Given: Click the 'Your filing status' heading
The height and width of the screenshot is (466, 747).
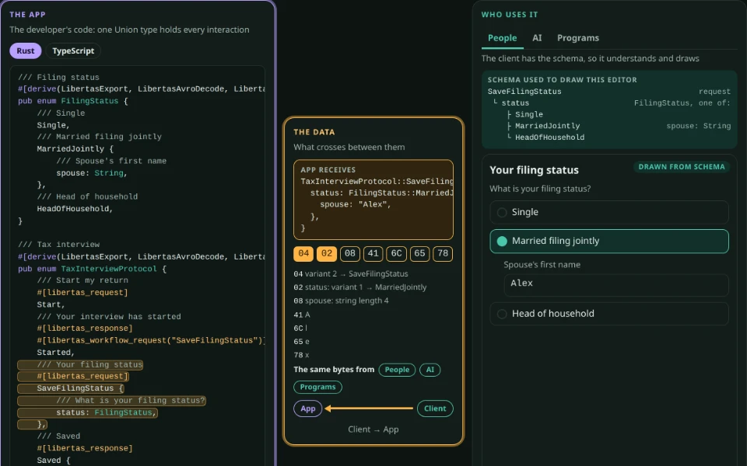Looking at the screenshot, I should (534, 170).
